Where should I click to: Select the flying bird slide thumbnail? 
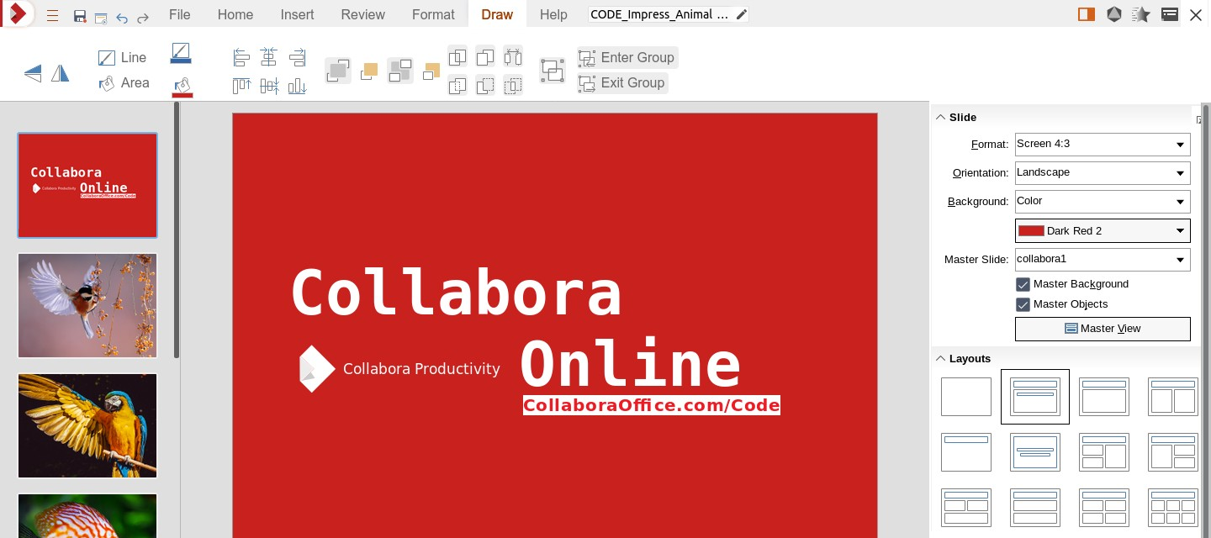[87, 305]
